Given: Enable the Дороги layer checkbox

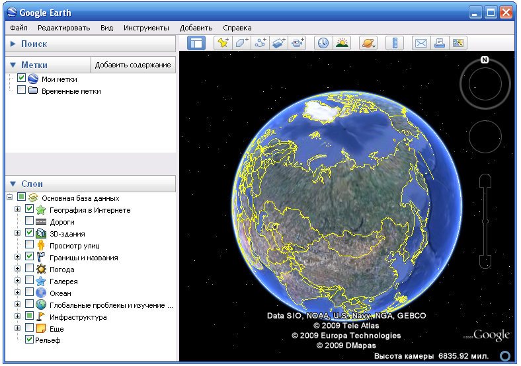Looking at the screenshot, I should pyautogui.click(x=29, y=221).
